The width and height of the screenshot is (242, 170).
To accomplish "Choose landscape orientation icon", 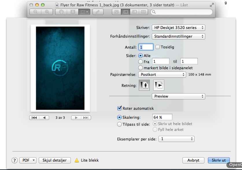I will (x=158, y=85).
